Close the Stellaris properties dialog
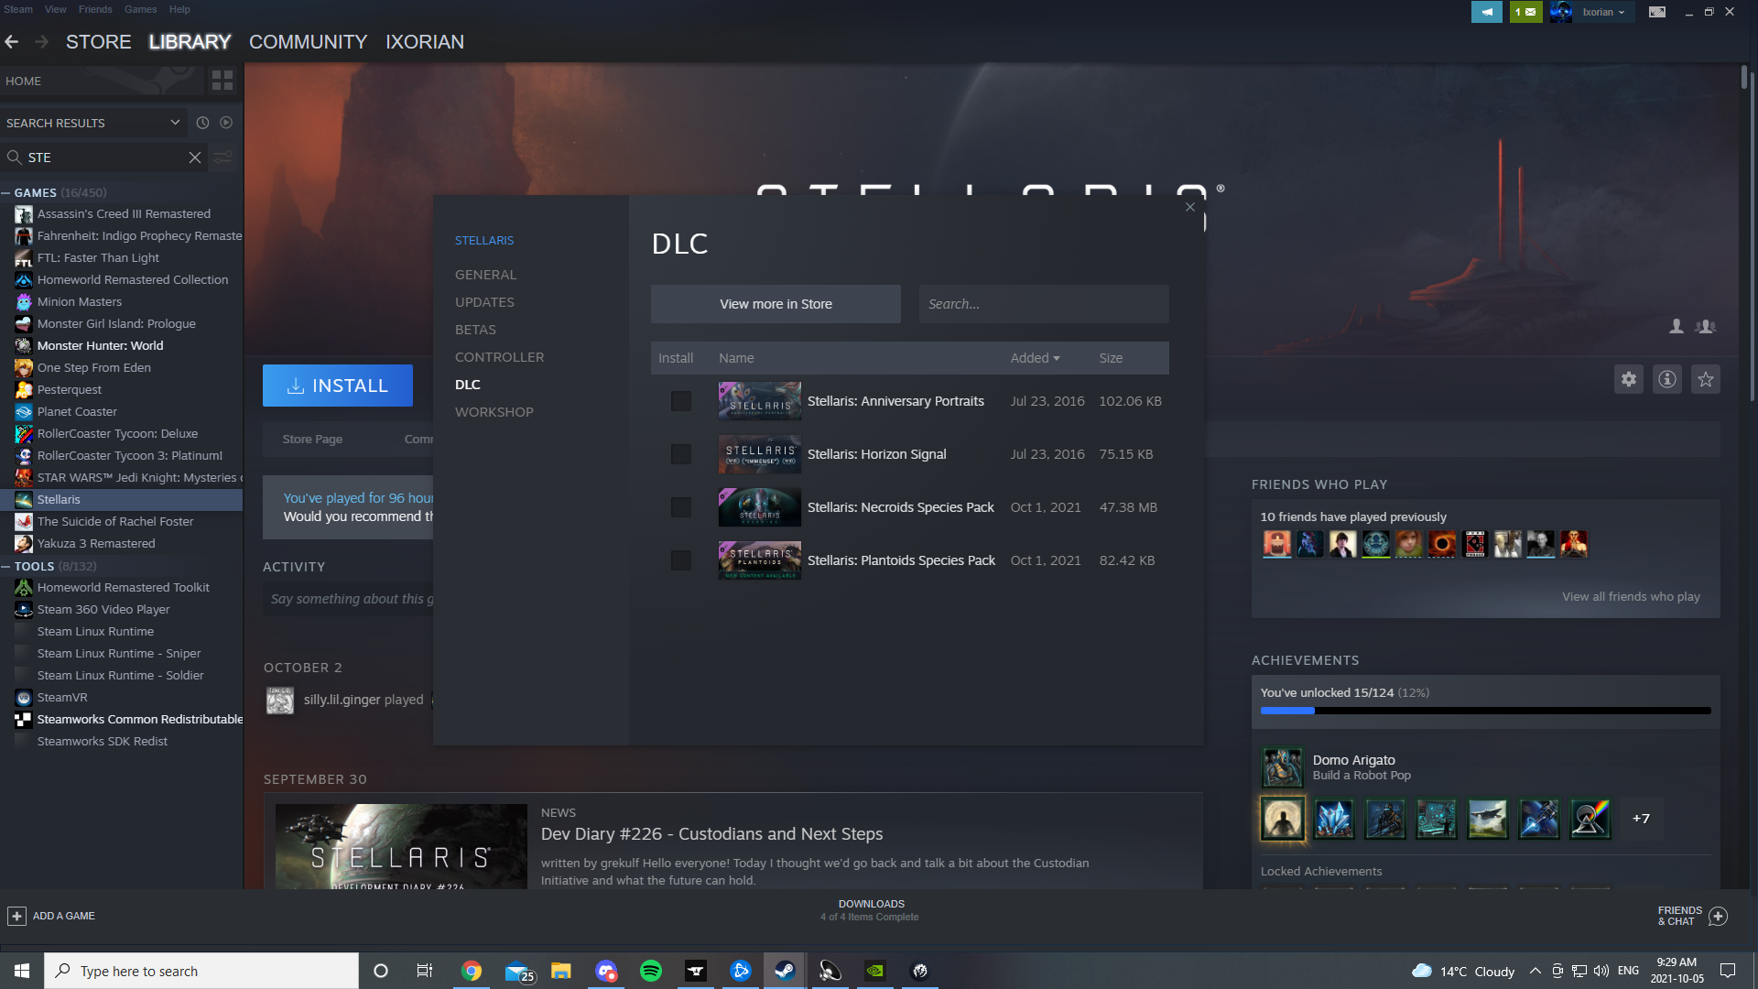 (x=1190, y=207)
